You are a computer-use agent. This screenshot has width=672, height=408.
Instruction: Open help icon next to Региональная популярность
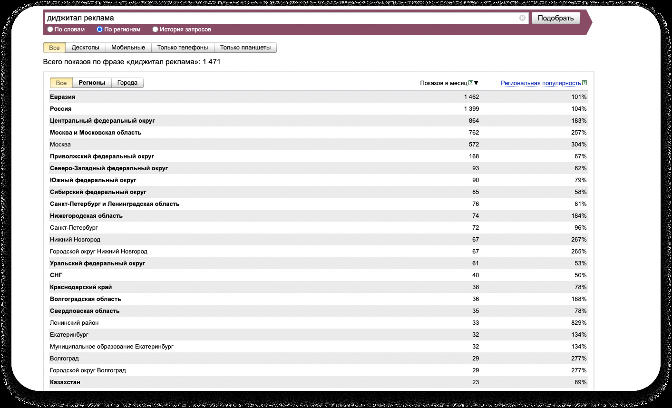click(584, 83)
